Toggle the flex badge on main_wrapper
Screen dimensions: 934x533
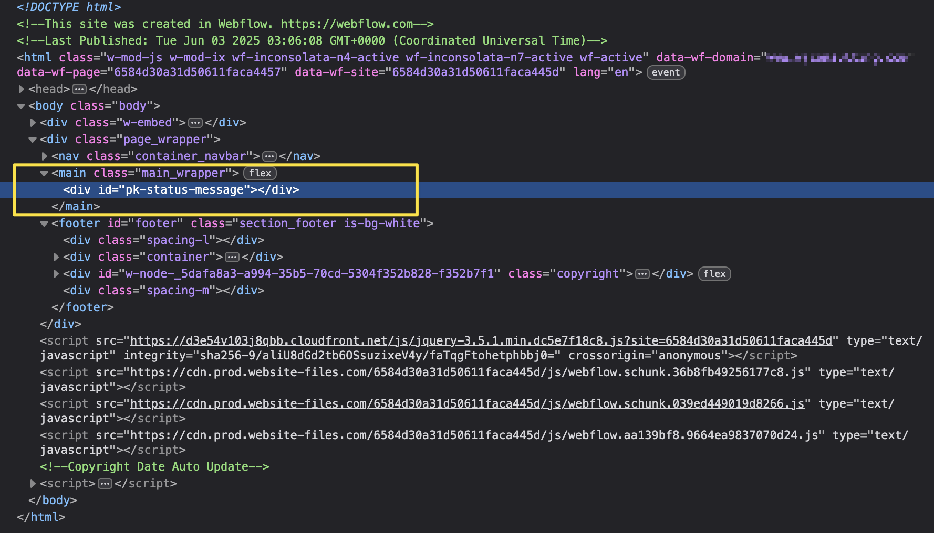pos(260,173)
